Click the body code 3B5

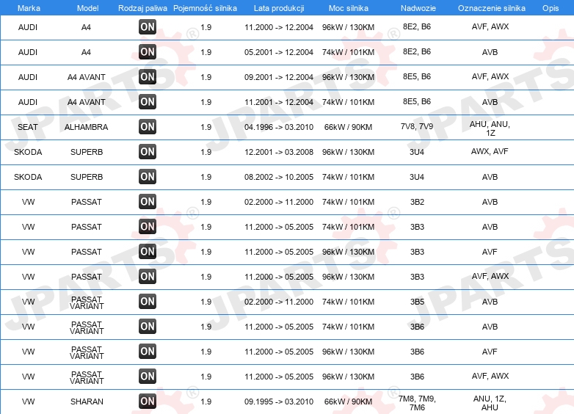[417, 302]
